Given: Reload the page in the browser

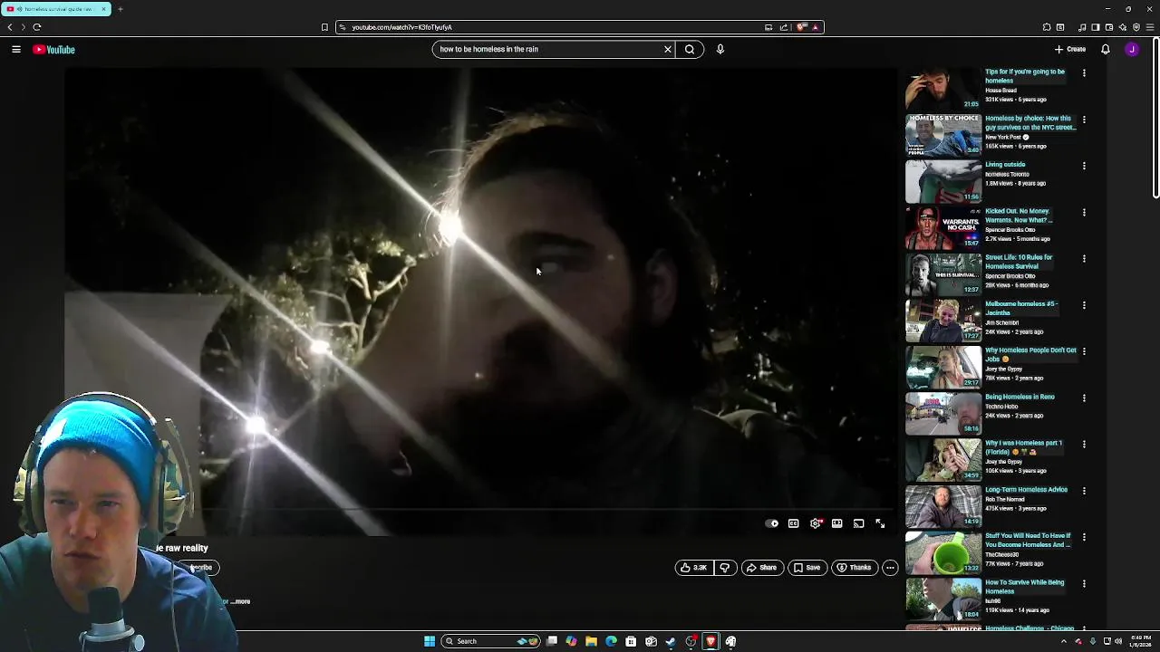Looking at the screenshot, I should pos(37,27).
